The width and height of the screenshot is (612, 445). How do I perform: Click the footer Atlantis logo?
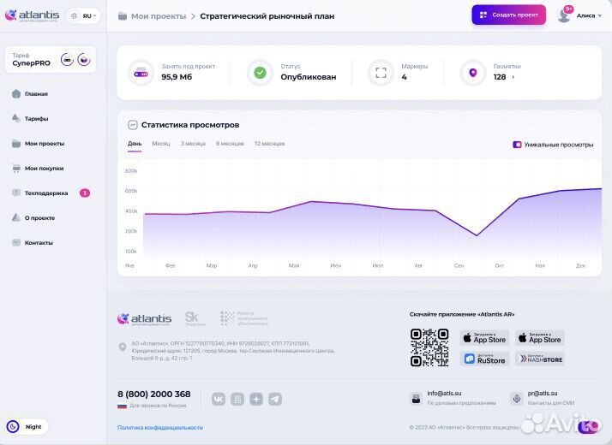(144, 318)
